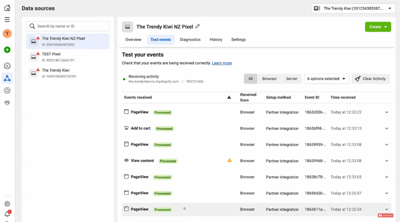Click the Setup method column header

[278, 97]
